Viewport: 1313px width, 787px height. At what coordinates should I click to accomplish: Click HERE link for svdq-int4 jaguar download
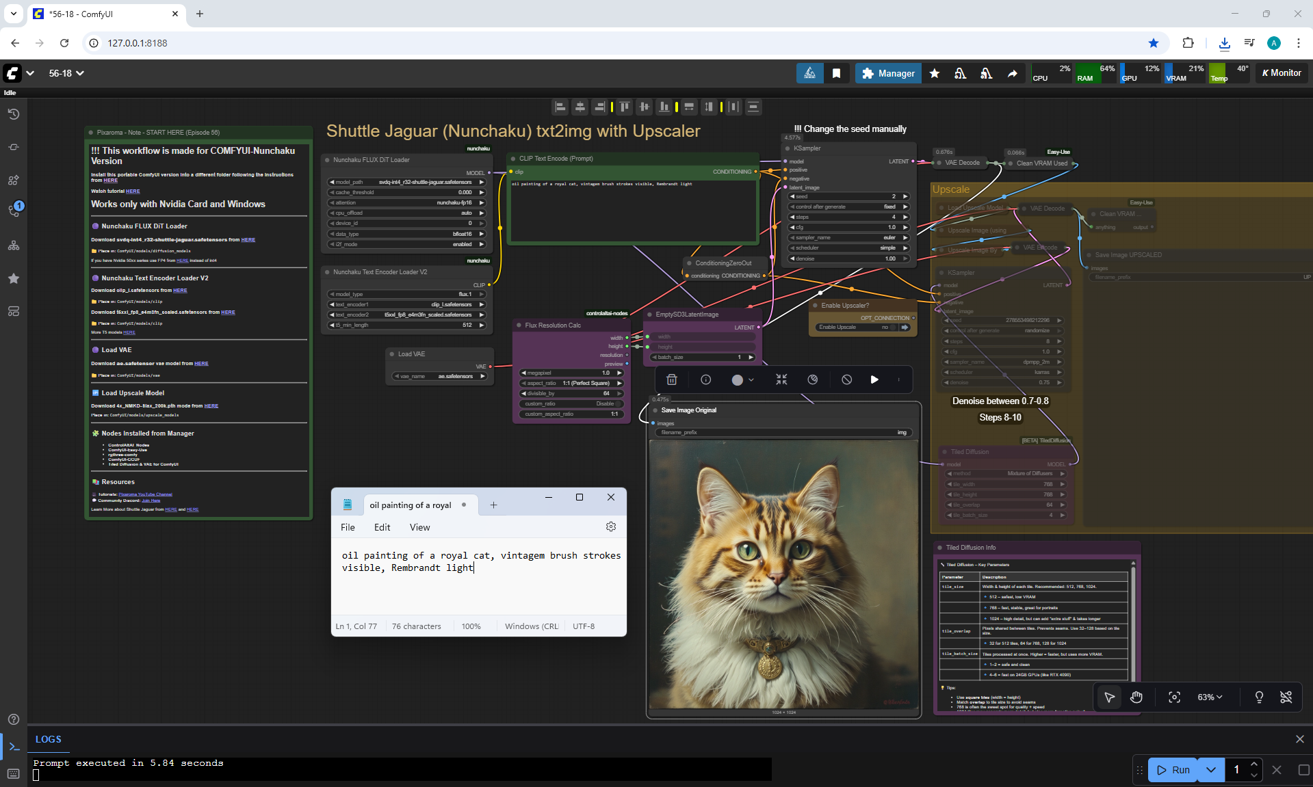(x=248, y=240)
